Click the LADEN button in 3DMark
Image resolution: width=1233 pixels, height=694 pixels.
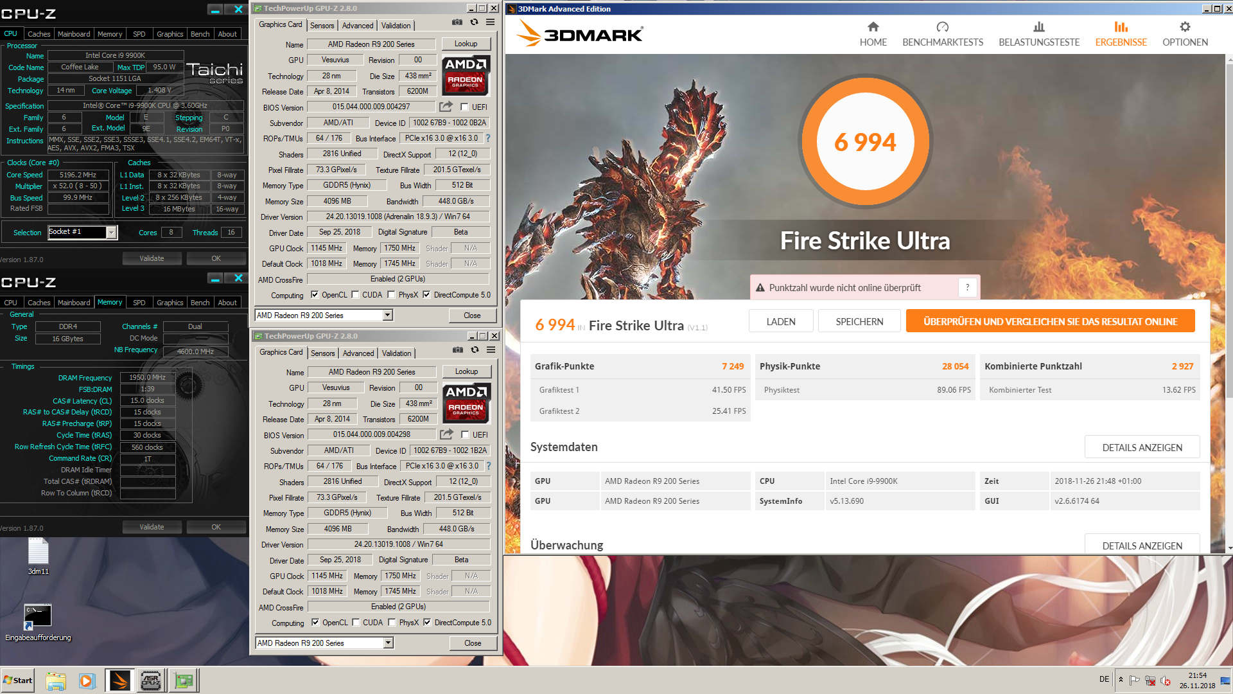click(781, 321)
